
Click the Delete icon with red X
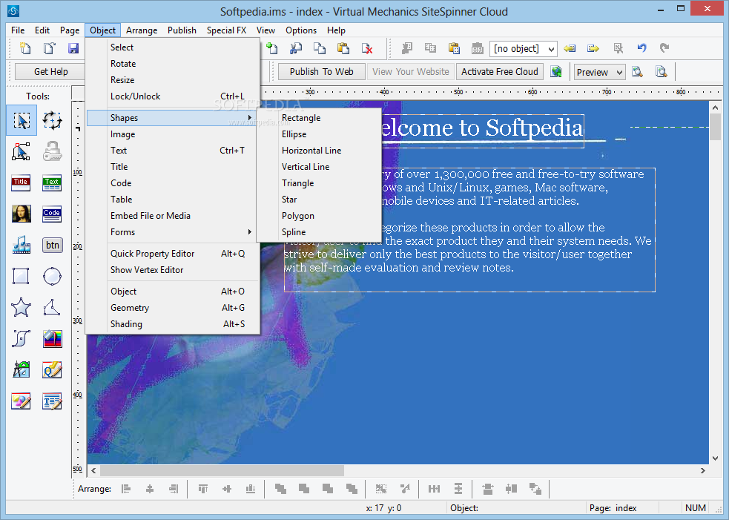click(367, 48)
